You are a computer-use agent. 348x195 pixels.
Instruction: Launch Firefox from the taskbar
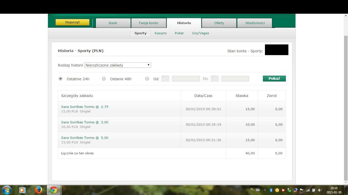tap(38, 190)
